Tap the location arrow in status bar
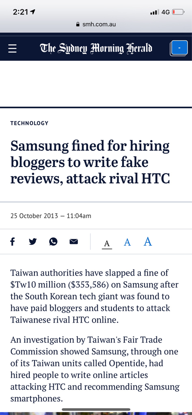 coord(33,12)
